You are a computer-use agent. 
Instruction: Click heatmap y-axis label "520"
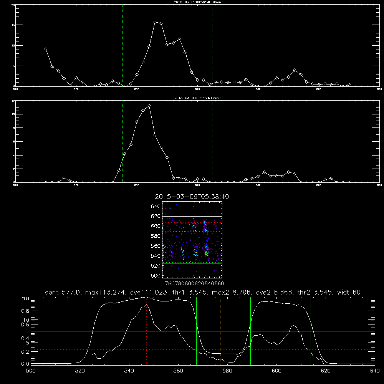pyautogui.click(x=156, y=266)
